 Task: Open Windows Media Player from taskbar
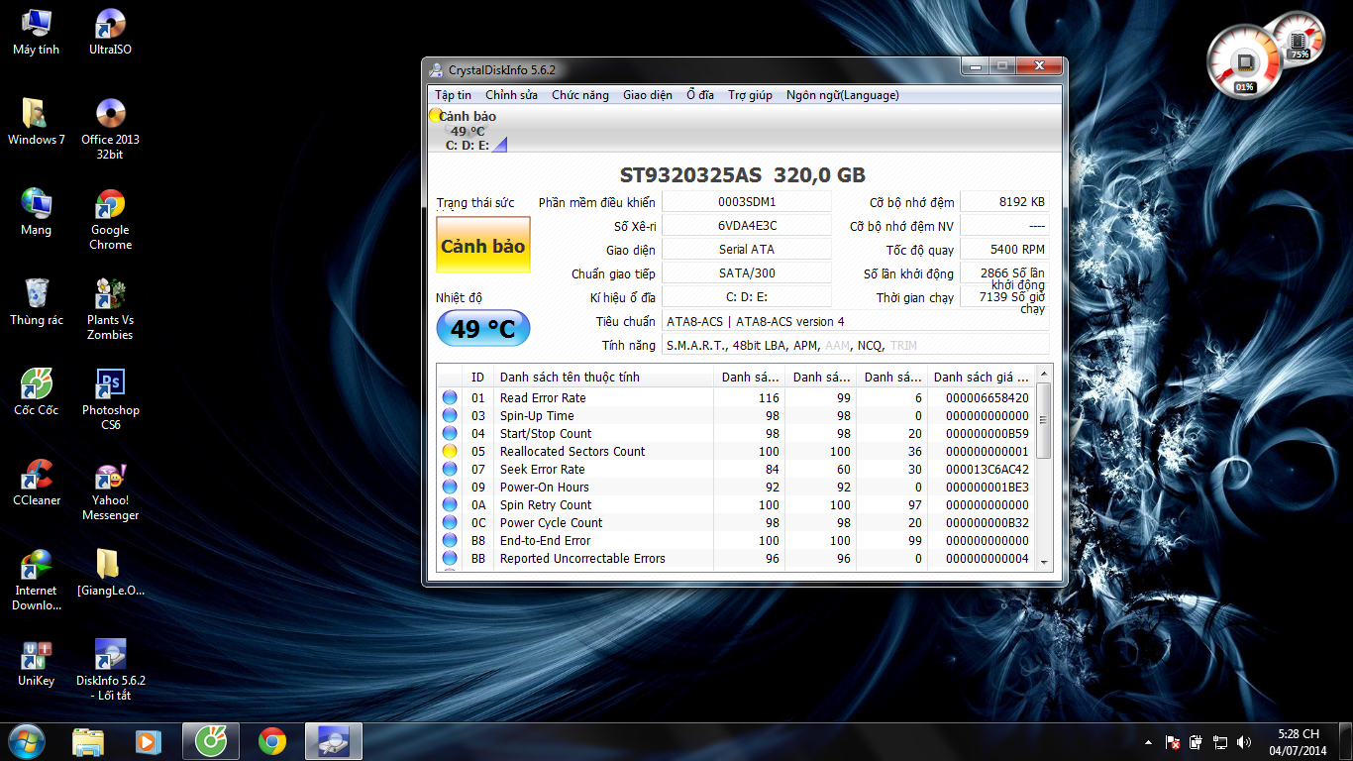pyautogui.click(x=149, y=741)
